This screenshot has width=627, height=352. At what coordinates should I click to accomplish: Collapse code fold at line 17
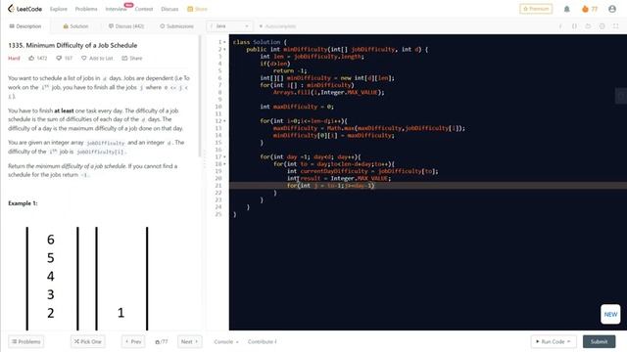[224, 156]
